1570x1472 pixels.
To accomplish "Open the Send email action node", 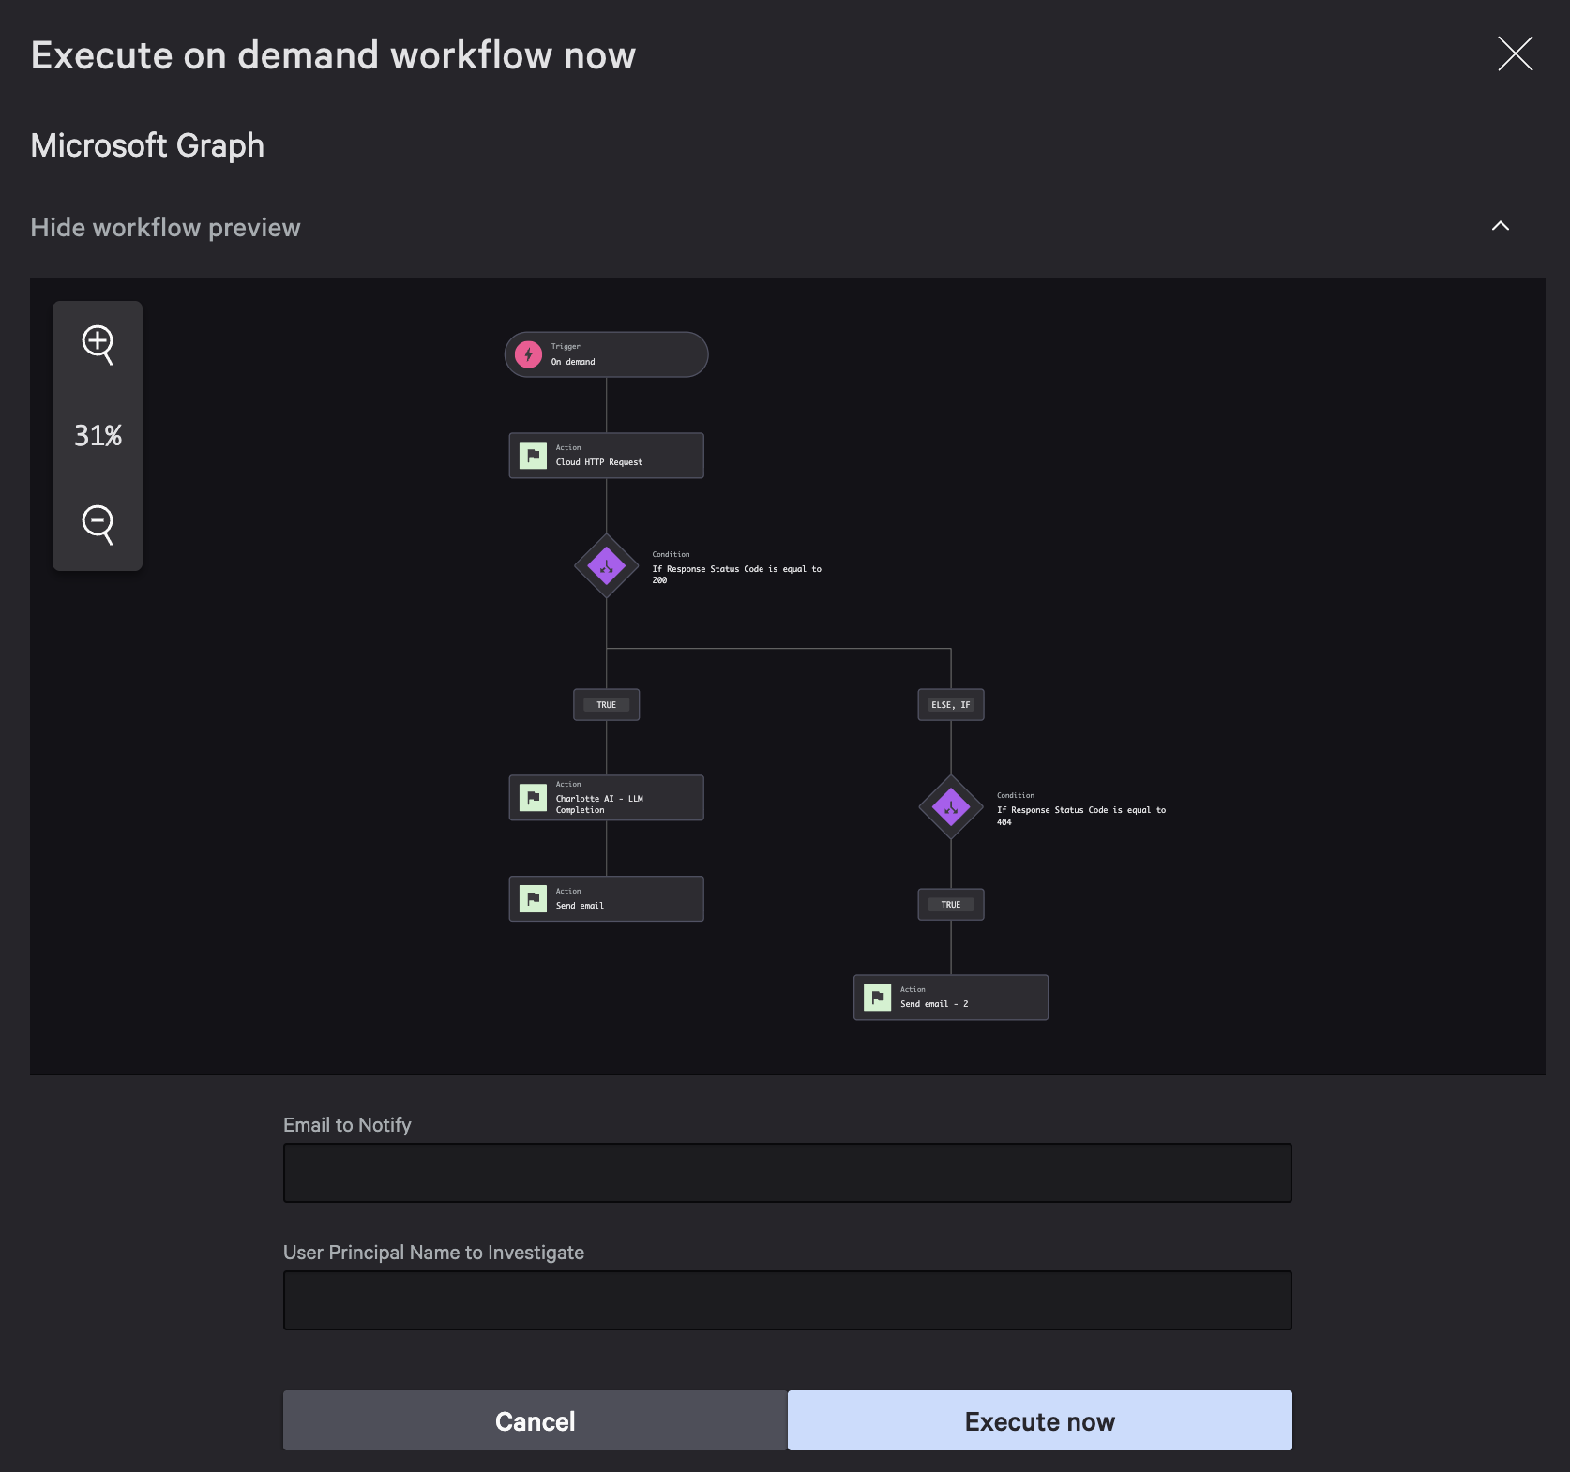I will [606, 898].
